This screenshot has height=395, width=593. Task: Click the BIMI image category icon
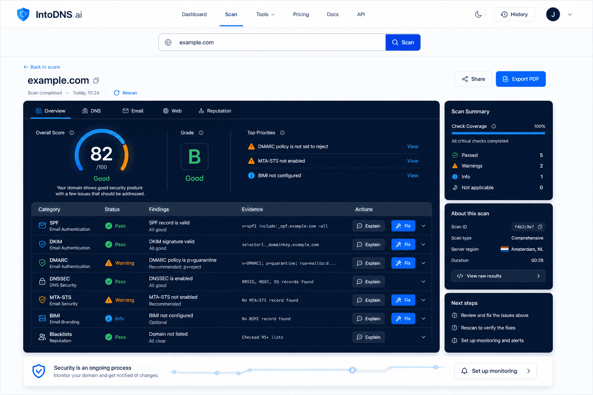[x=42, y=318]
